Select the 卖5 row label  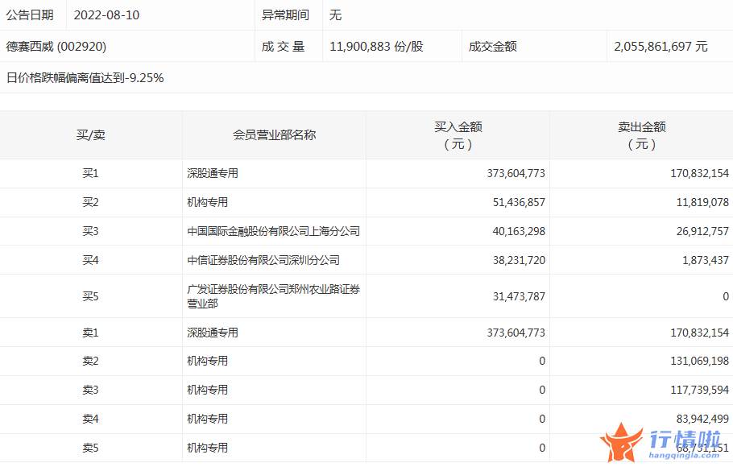click(91, 448)
